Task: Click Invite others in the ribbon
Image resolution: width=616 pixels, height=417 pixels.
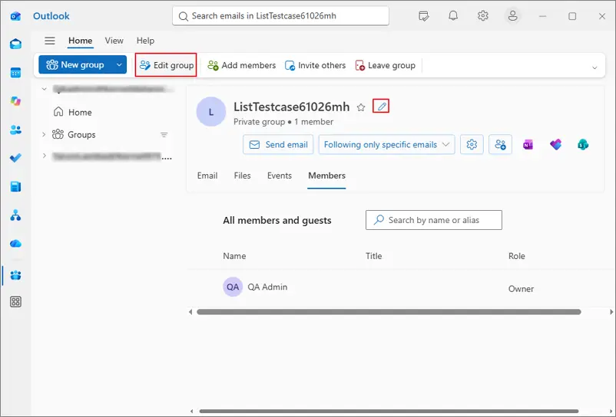Action: pos(315,65)
